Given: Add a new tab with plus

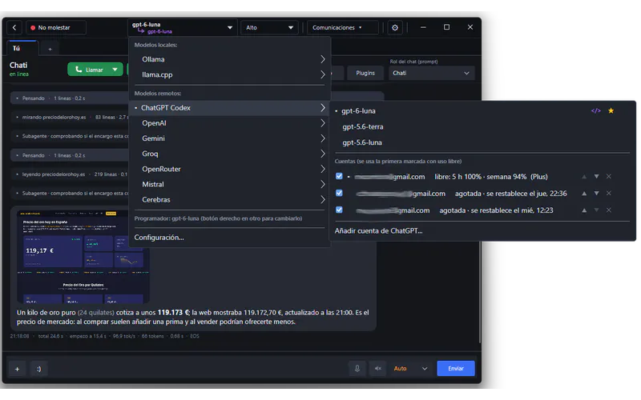Looking at the screenshot, I should click(x=50, y=49).
